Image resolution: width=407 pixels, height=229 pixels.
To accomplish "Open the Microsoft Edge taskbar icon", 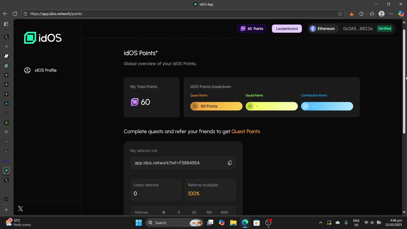I will [x=245, y=223].
